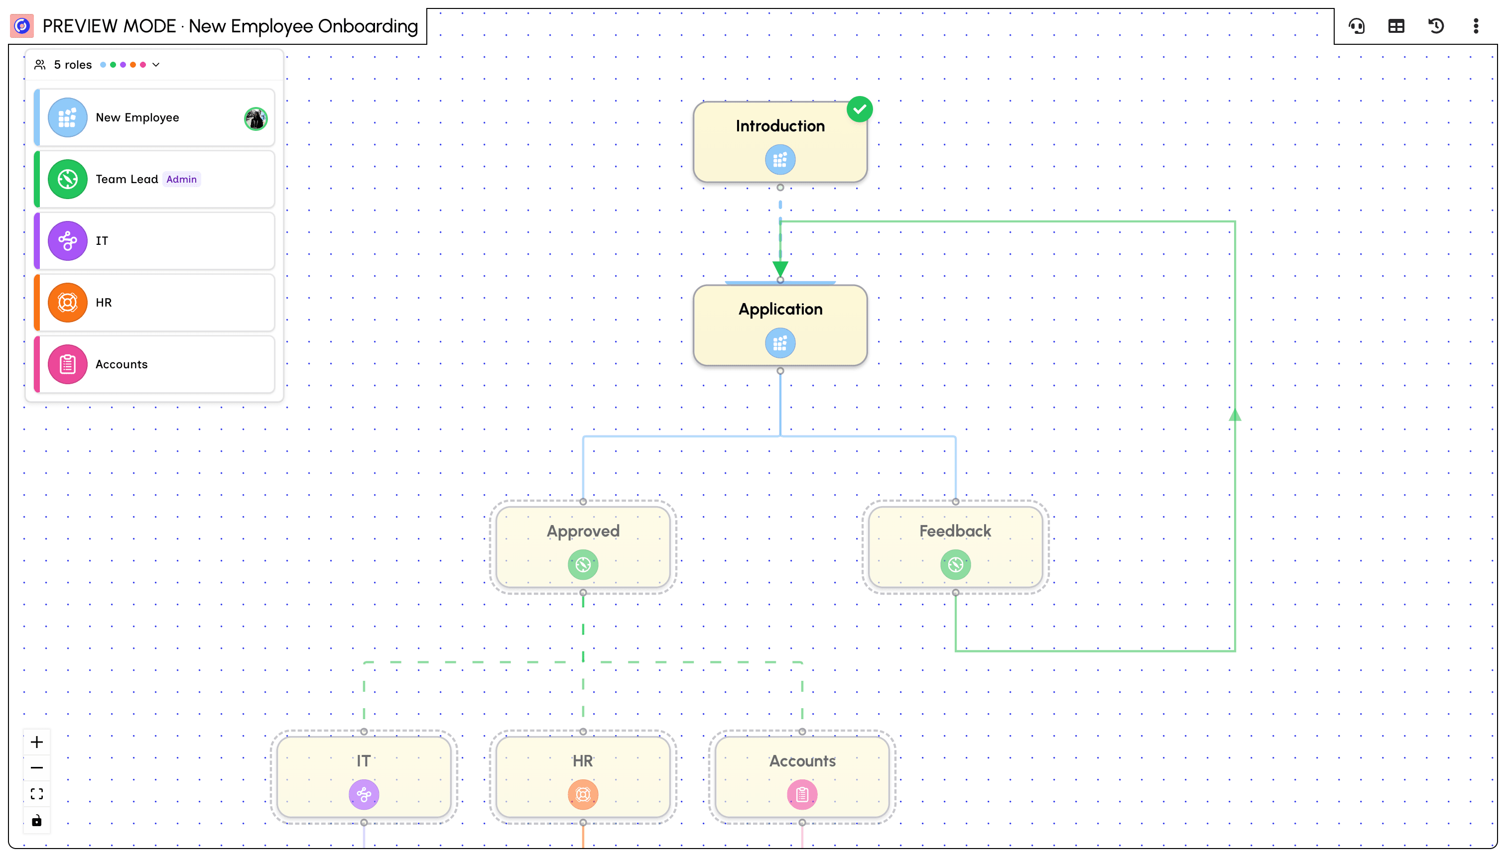Open the IT step node on canvas
The width and height of the screenshot is (1506, 857).
[364, 777]
